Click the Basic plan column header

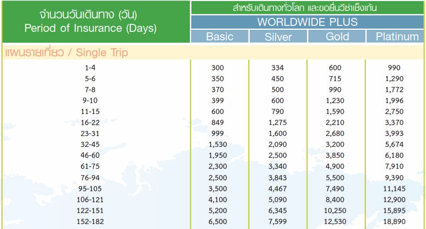(219, 37)
